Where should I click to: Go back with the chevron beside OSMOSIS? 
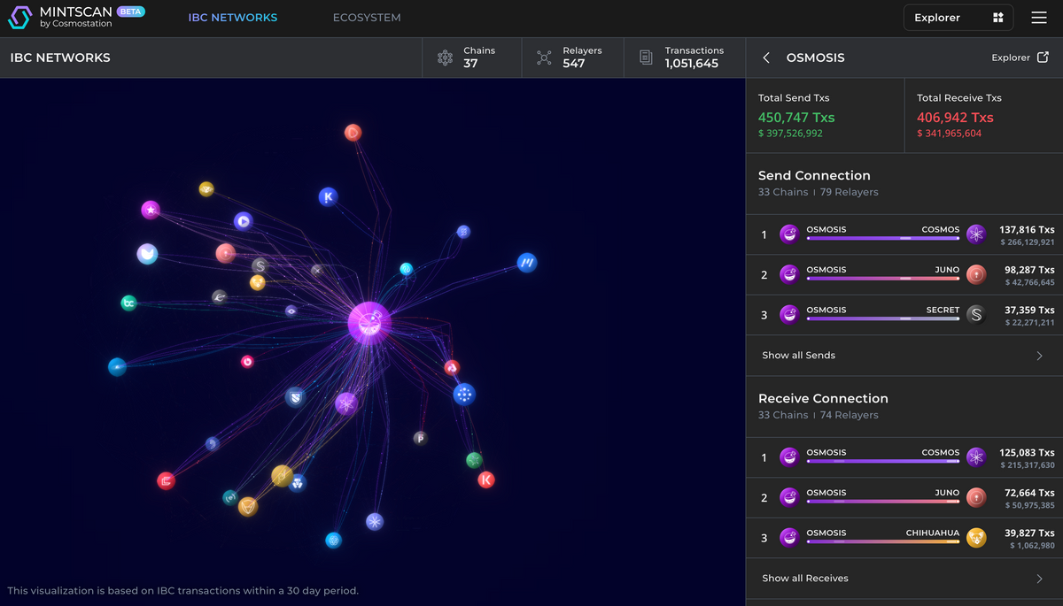click(766, 58)
